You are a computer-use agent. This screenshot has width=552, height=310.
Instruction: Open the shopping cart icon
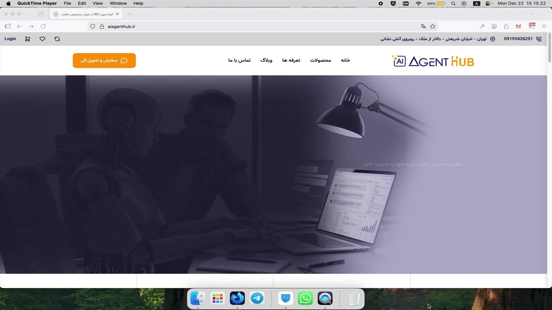point(28,39)
